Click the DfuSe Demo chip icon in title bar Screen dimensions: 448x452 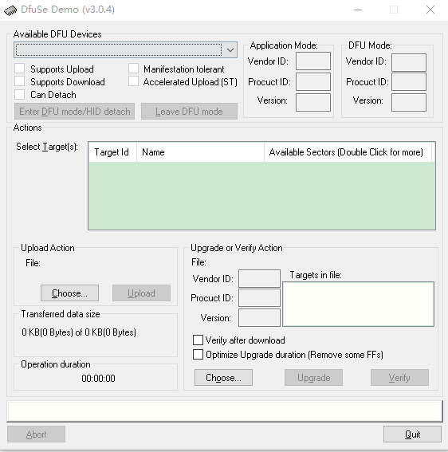point(10,10)
